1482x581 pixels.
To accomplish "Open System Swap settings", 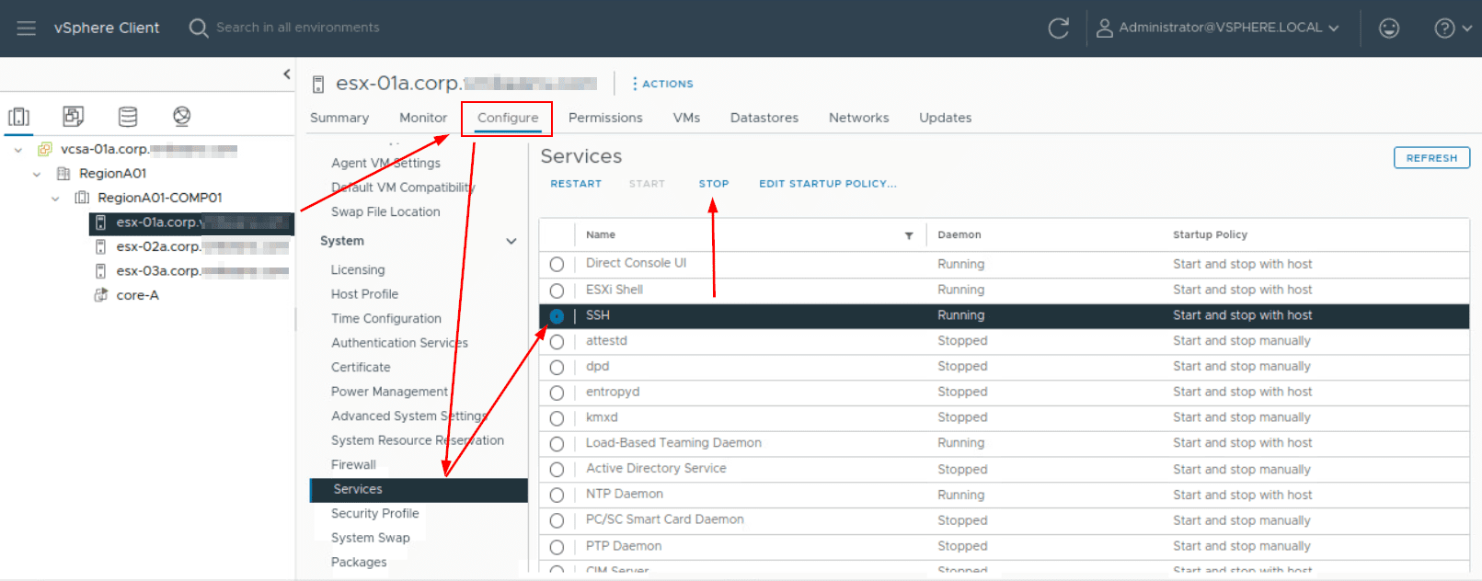I will pos(371,539).
